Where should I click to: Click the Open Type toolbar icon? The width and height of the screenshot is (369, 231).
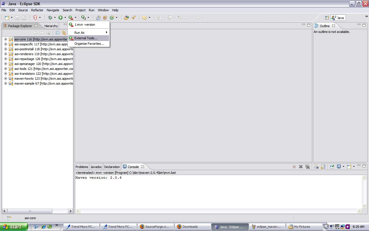tap(126, 18)
